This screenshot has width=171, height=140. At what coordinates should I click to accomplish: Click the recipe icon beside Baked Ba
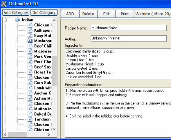(x=30, y=114)
